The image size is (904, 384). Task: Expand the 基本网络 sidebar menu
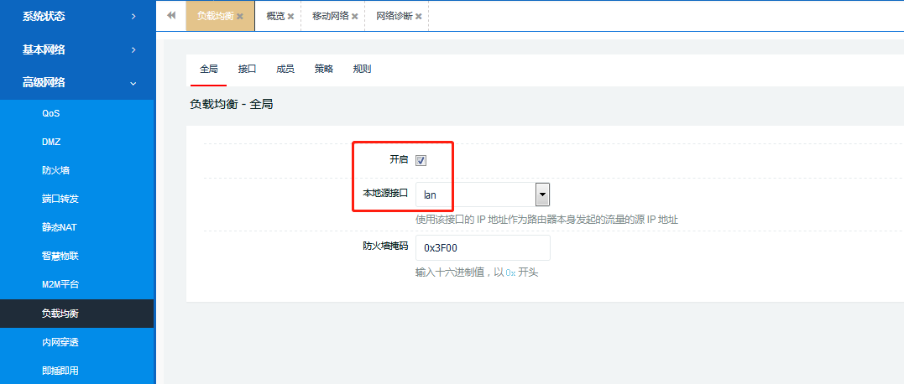[x=77, y=49]
